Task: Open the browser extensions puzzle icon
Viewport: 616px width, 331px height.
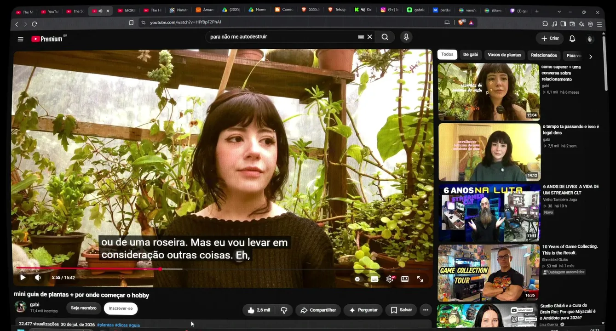Action: [x=545, y=24]
